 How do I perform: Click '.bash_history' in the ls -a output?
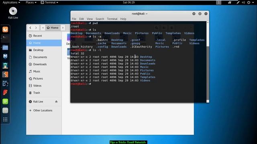coord(82,47)
